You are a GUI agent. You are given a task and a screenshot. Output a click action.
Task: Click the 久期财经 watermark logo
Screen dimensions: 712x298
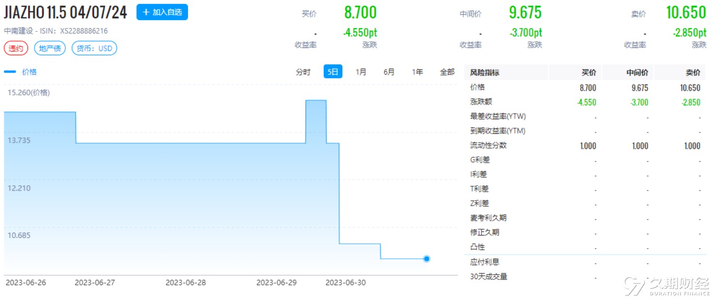coord(667,286)
